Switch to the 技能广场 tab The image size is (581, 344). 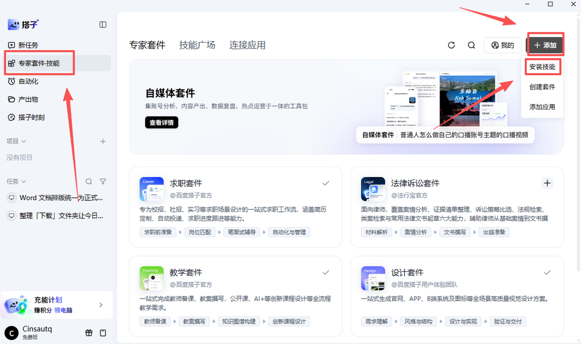click(197, 45)
